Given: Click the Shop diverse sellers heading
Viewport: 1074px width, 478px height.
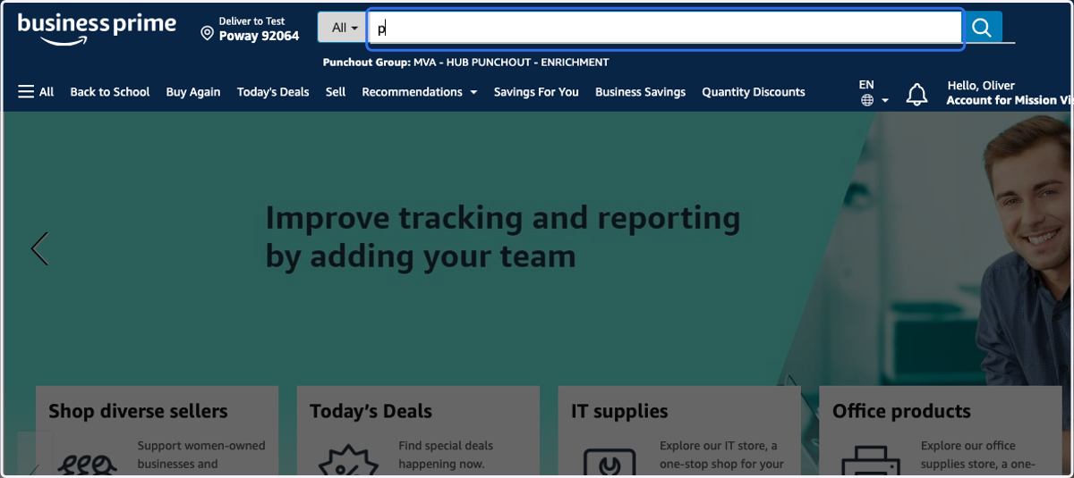Looking at the screenshot, I should (138, 411).
